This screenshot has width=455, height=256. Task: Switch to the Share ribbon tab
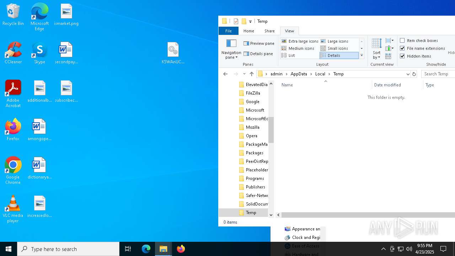(269, 31)
